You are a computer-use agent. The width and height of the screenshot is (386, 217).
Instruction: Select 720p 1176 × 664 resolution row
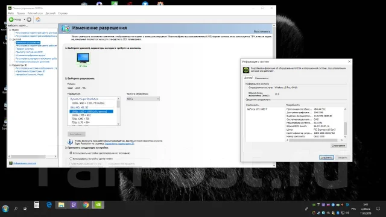(x=80, y=122)
